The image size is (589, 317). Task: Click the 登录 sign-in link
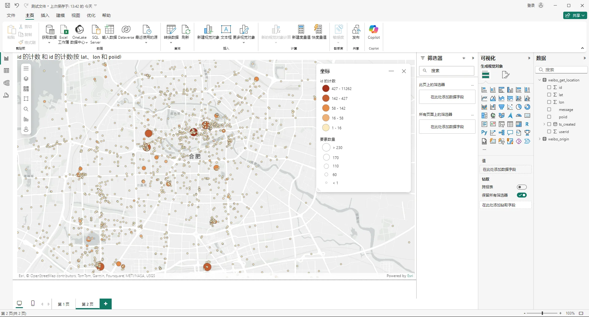click(530, 5)
